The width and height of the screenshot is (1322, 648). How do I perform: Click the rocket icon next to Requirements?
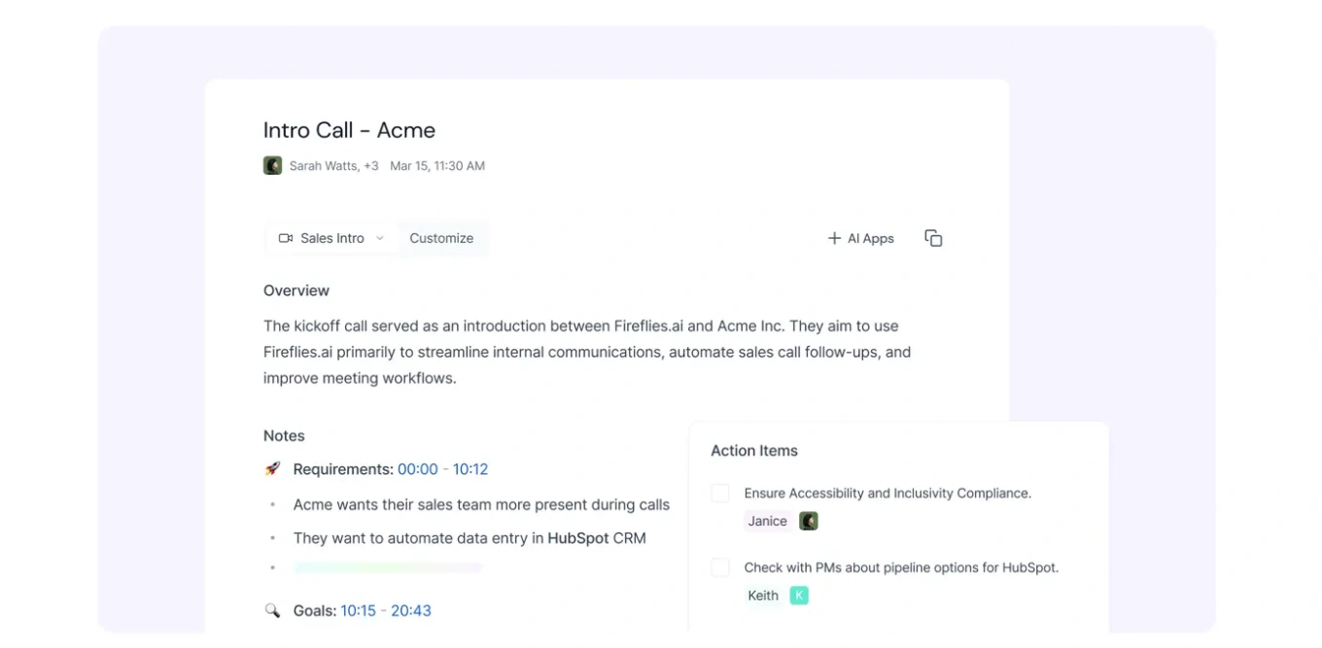[x=272, y=469]
